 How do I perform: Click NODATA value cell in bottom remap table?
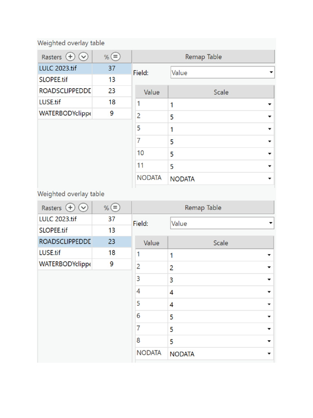(x=152, y=353)
